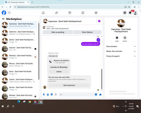This screenshot has height=113, width=141.
Task: Click Mark as pending button
Action: (x=58, y=32)
